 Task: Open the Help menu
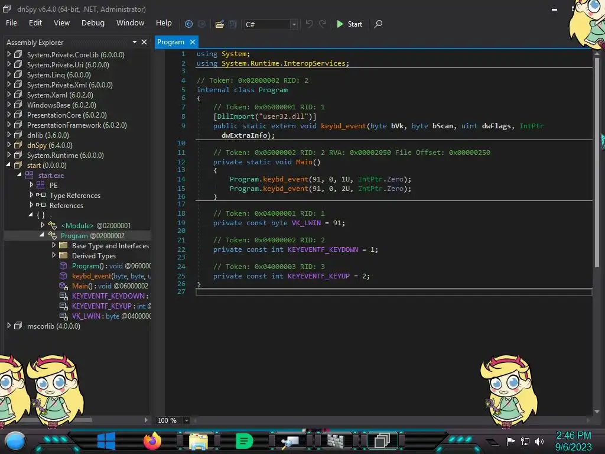(x=164, y=23)
